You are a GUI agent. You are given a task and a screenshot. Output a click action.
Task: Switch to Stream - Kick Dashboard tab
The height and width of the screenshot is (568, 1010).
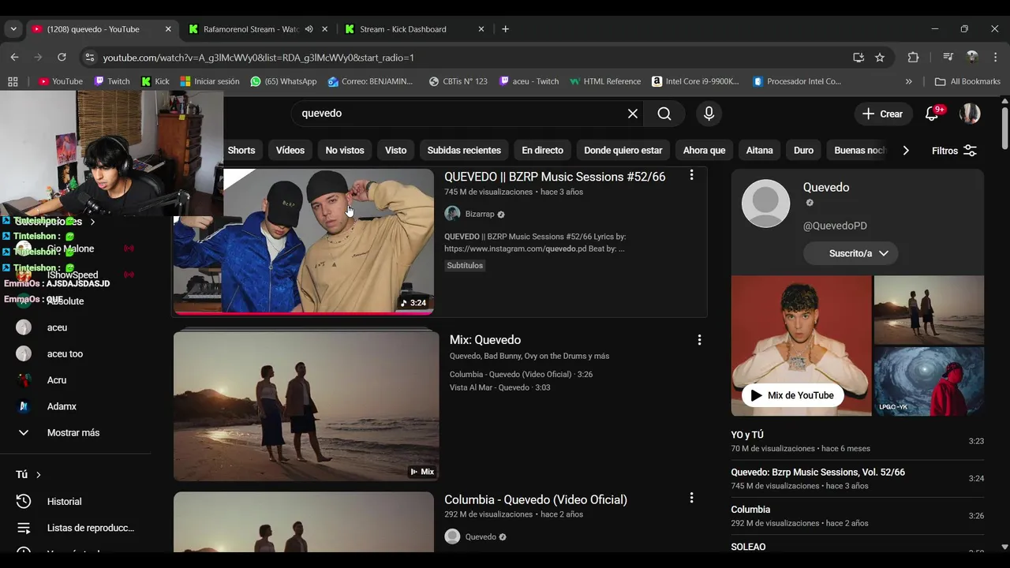[402, 29]
